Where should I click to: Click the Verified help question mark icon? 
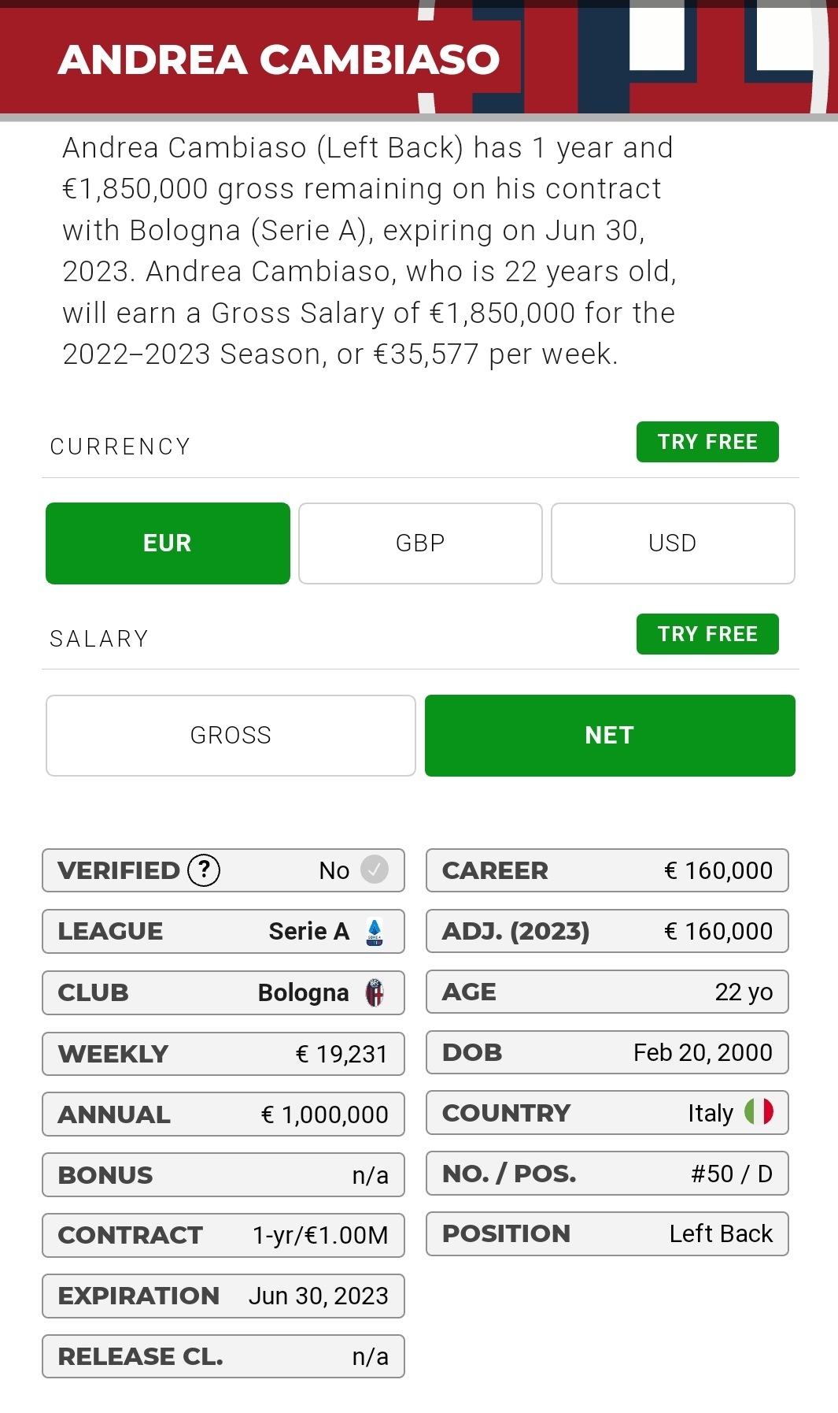(x=204, y=870)
